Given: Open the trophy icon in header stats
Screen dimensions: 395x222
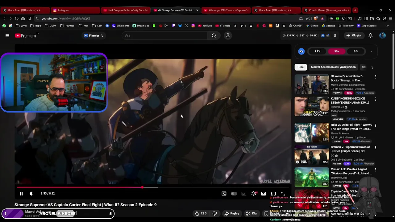Looking at the screenshot, I should [x=335, y=35].
